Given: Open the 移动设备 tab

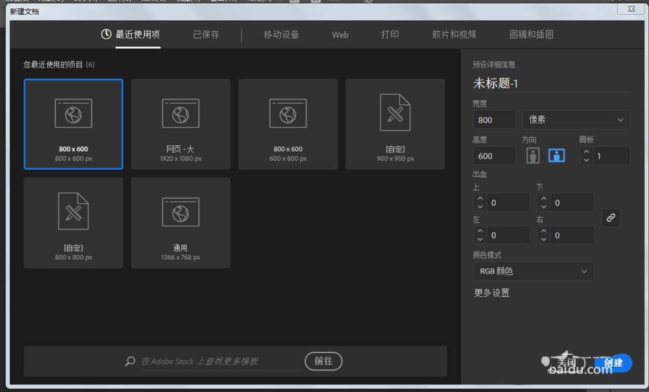Looking at the screenshot, I should click(x=282, y=35).
